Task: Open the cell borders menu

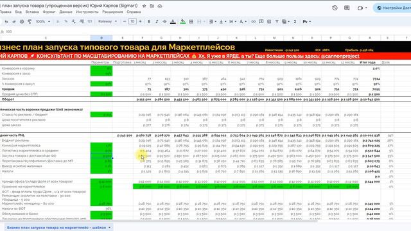Action: [191, 21]
